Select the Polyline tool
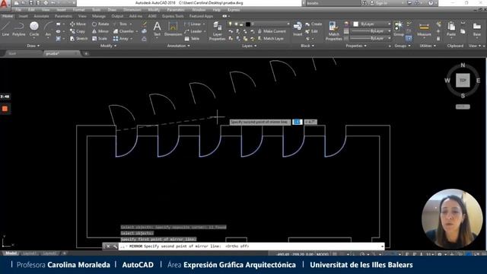487x274 pixels. (x=18, y=29)
